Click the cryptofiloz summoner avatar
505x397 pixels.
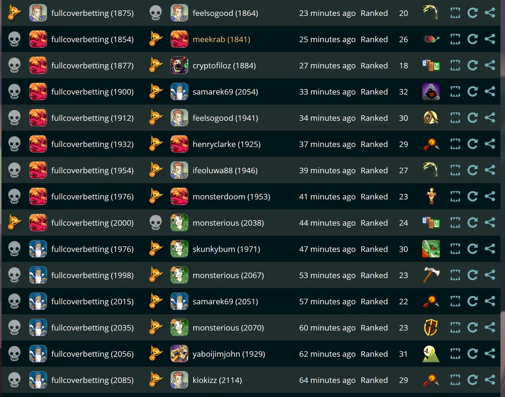click(179, 65)
